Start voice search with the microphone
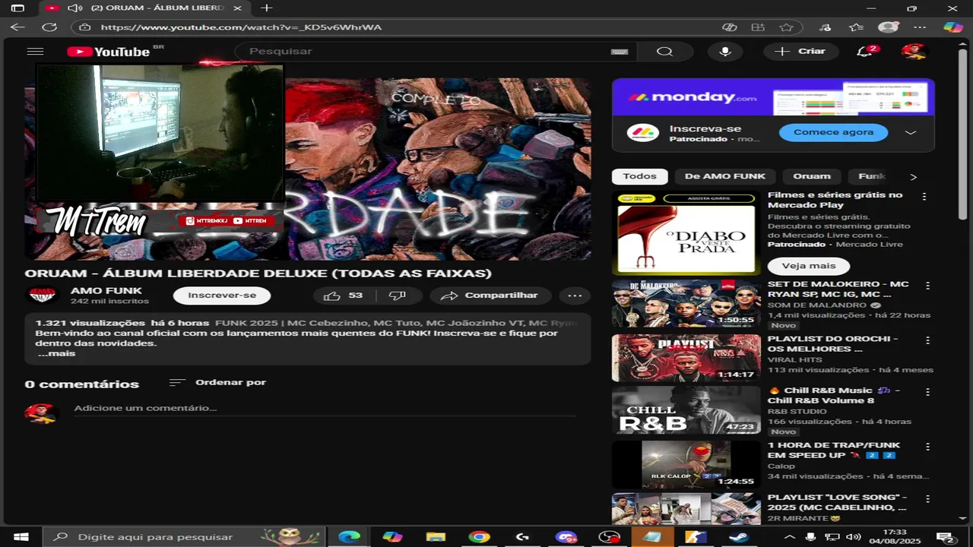The width and height of the screenshot is (973, 547). point(725,51)
